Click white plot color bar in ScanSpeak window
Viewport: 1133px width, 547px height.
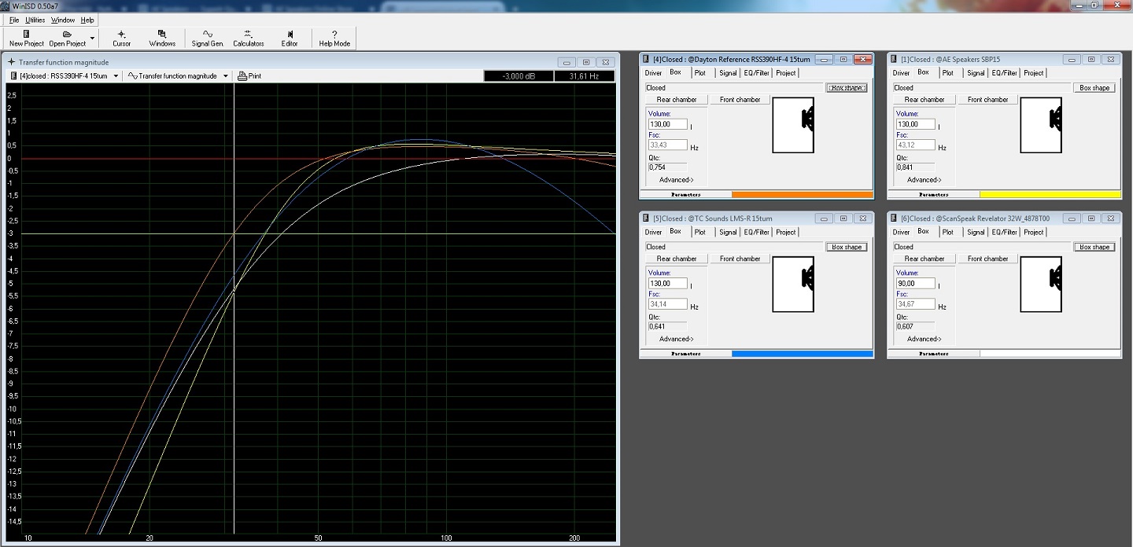point(1050,354)
